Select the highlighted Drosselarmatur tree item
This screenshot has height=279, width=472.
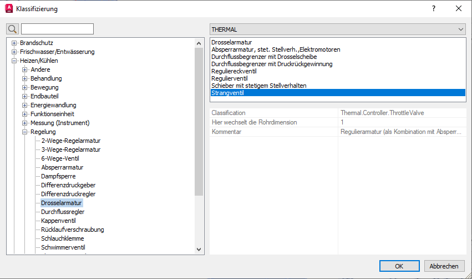coord(62,203)
